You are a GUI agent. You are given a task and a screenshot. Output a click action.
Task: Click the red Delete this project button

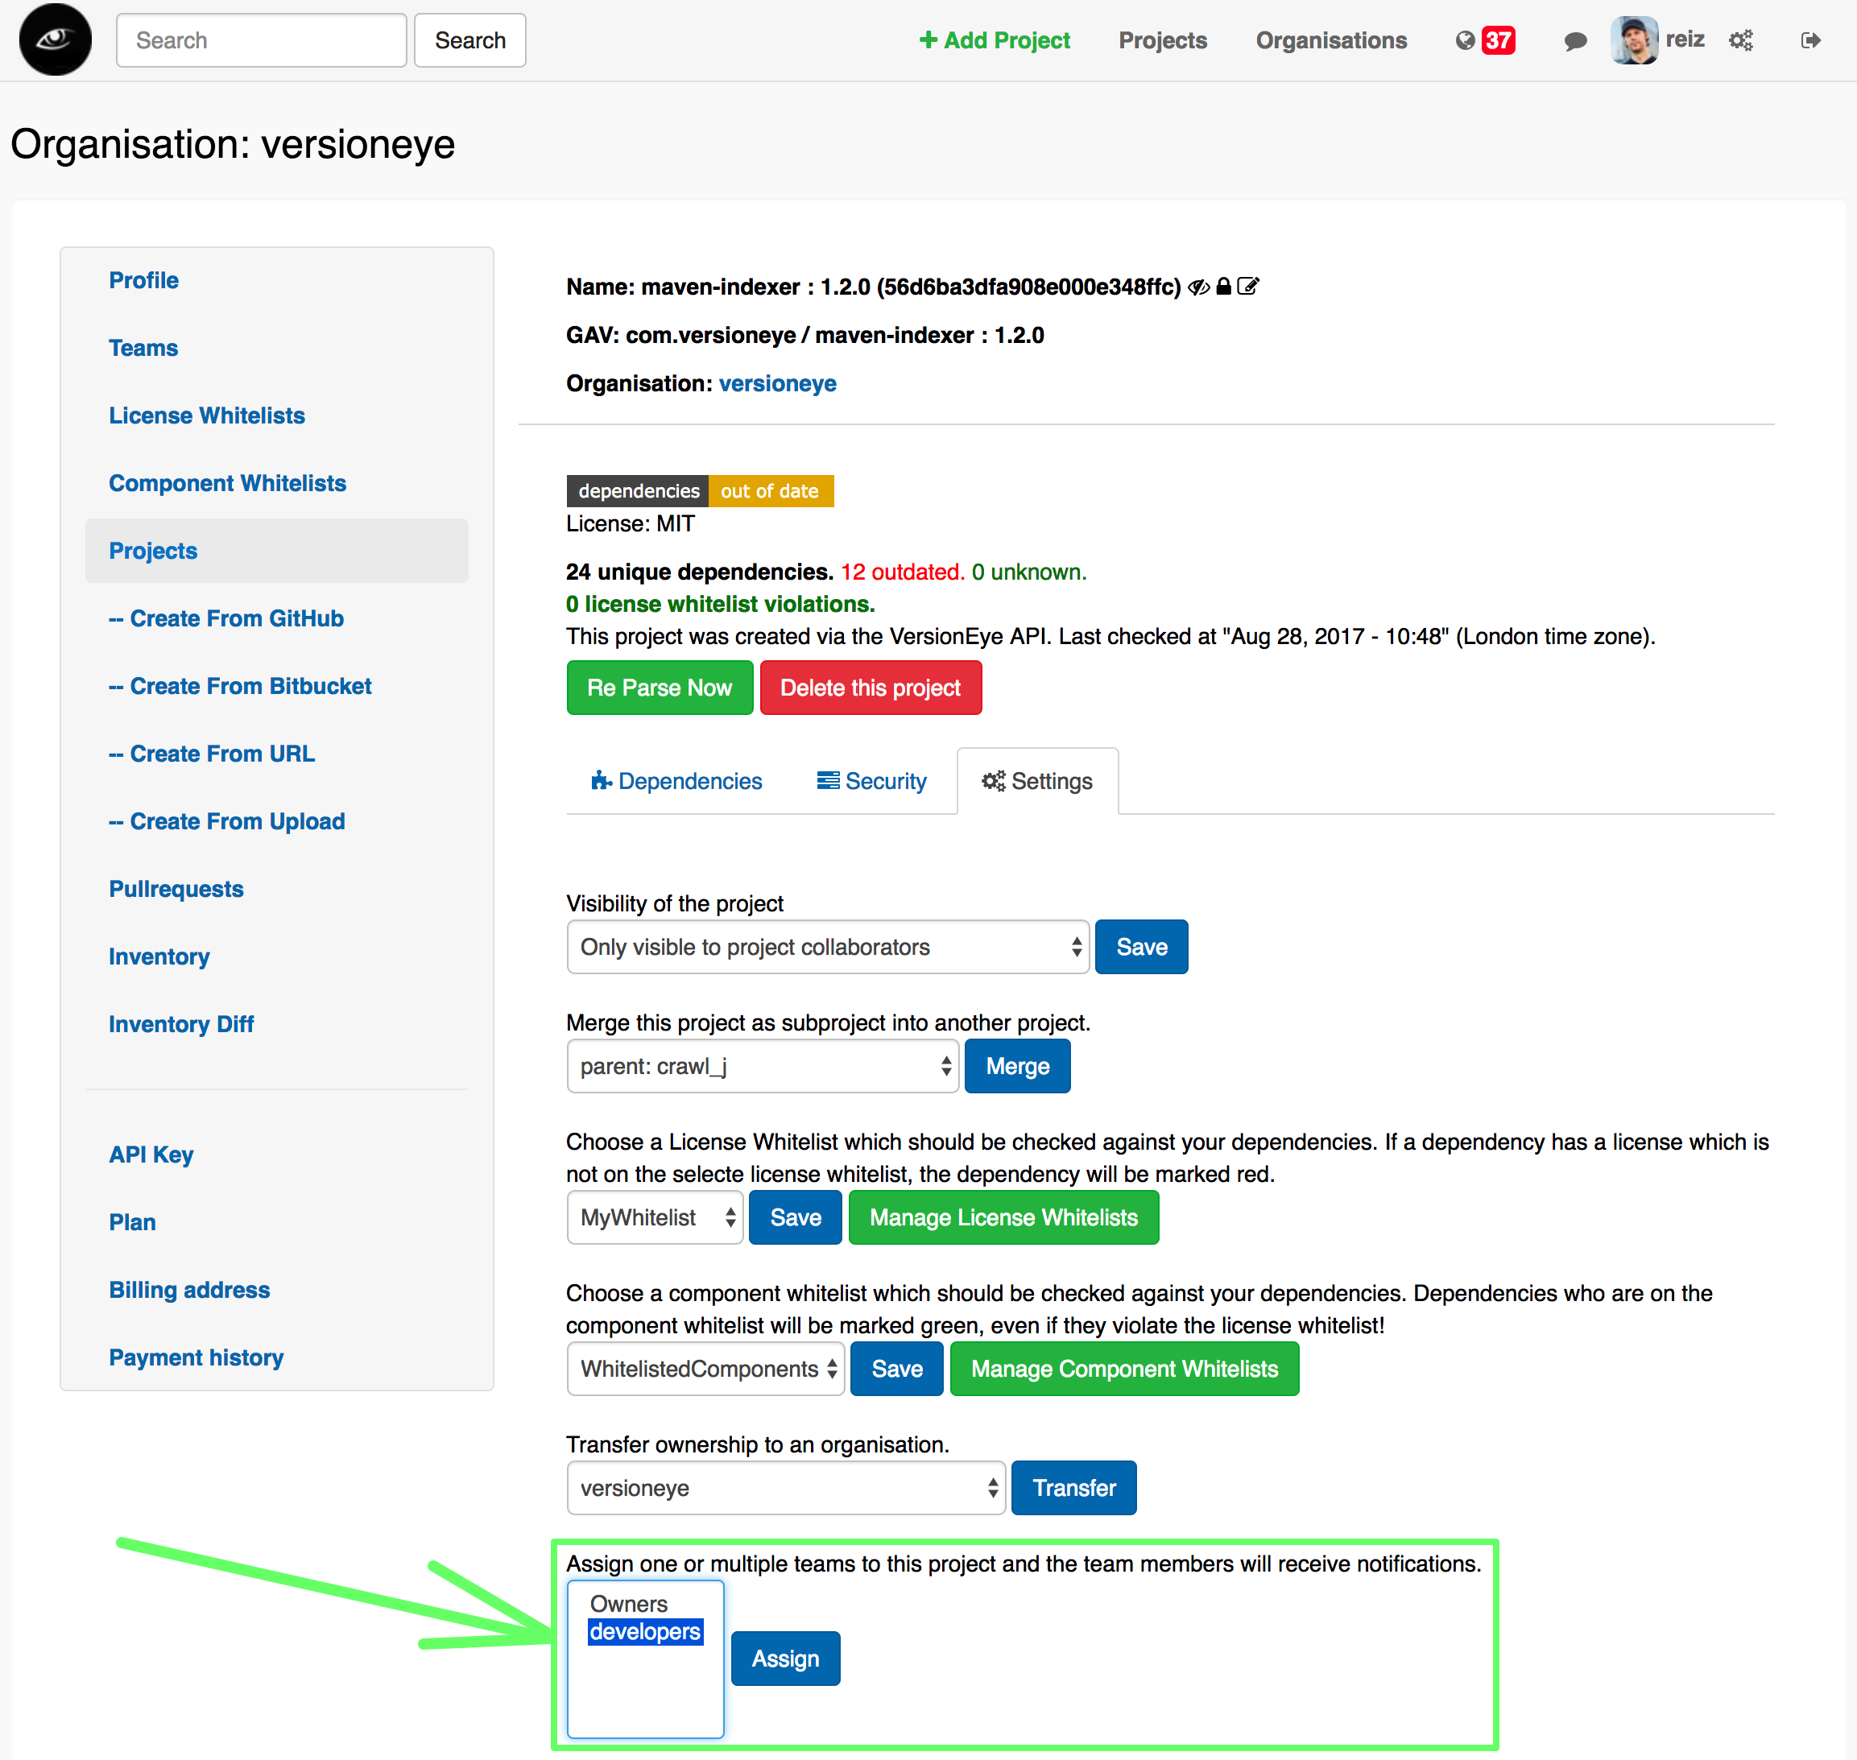tap(871, 688)
